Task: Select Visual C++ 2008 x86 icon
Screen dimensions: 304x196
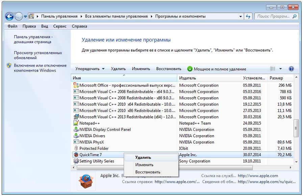Action: [x=76, y=97]
